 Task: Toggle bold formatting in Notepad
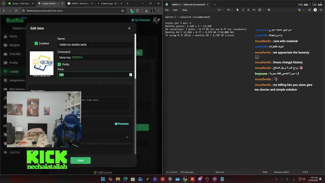click(x=238, y=10)
